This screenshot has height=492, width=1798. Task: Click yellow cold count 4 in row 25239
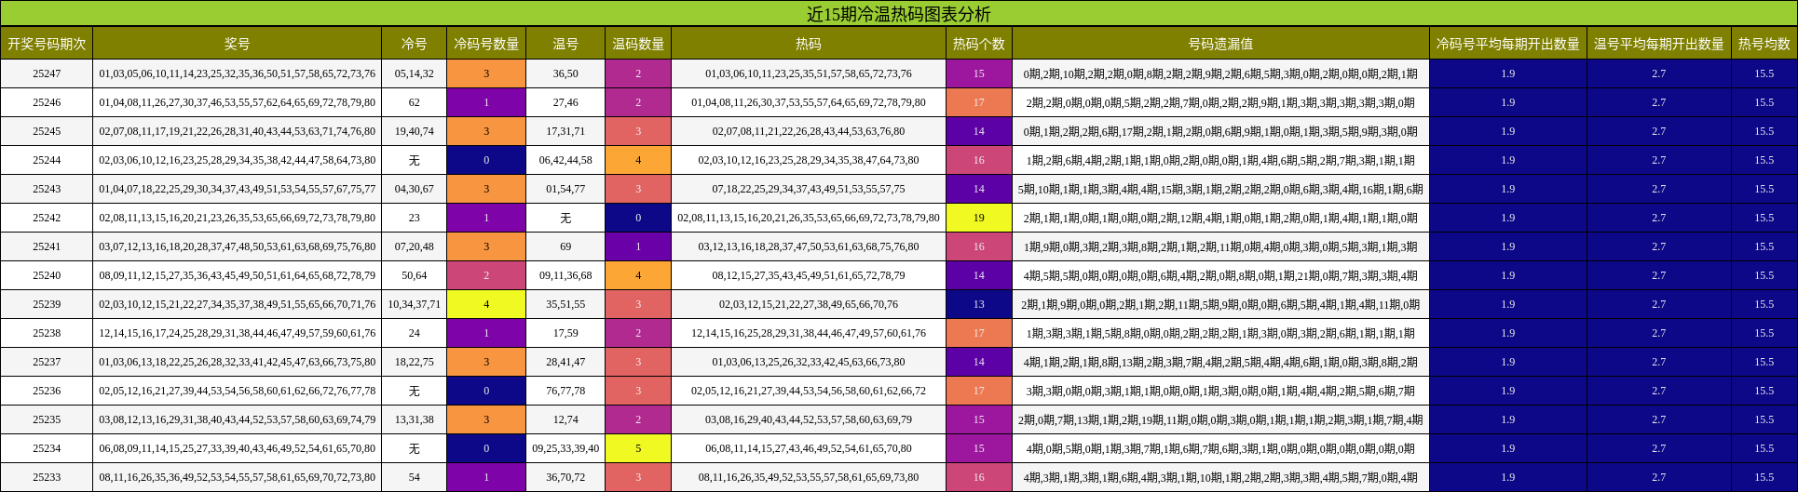coord(486,304)
